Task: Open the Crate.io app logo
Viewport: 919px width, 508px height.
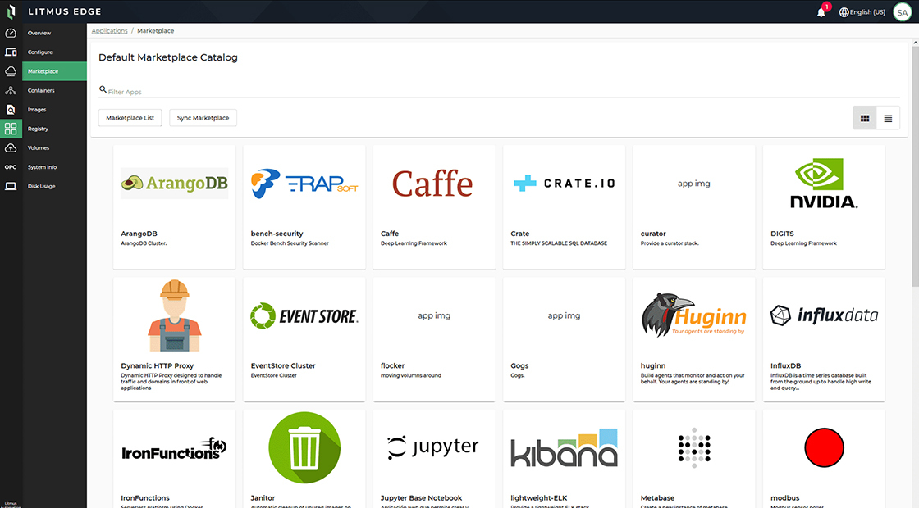Action: pos(564,184)
